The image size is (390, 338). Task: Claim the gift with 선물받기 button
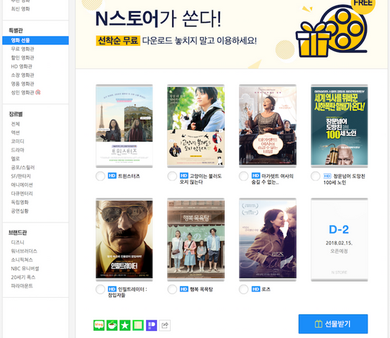pyautogui.click(x=333, y=324)
